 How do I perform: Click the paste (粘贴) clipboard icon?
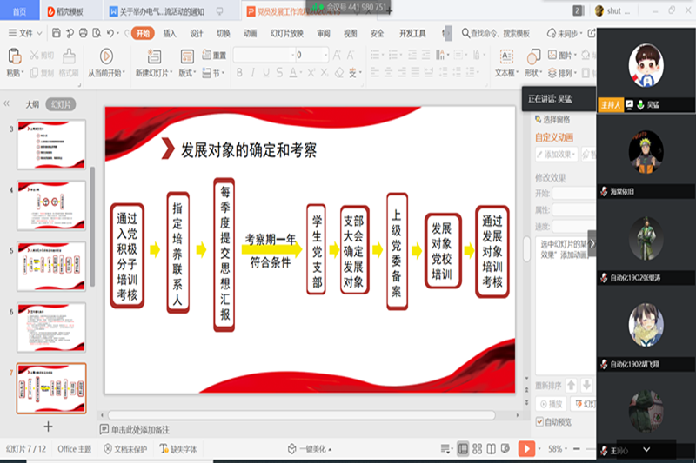coord(14,56)
